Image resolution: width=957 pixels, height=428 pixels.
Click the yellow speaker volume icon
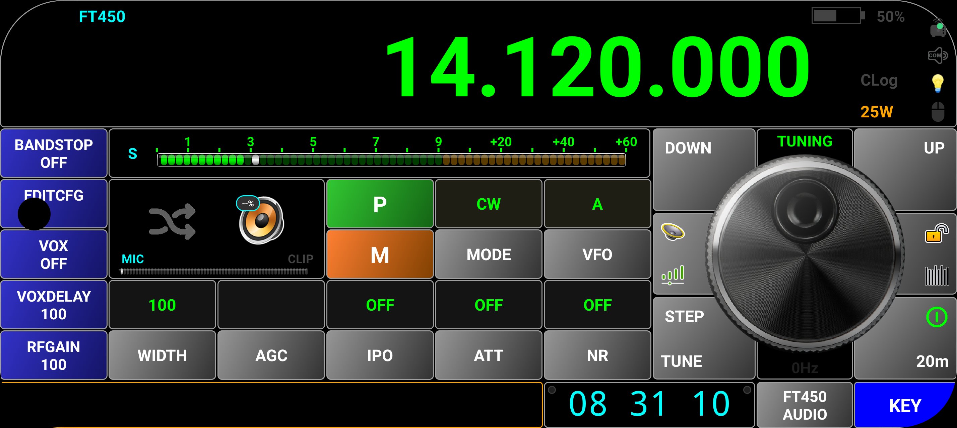tap(673, 232)
